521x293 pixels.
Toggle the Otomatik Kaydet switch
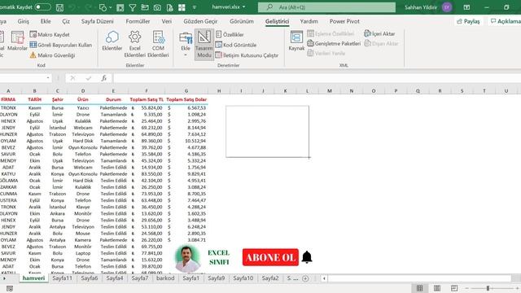point(43,7)
